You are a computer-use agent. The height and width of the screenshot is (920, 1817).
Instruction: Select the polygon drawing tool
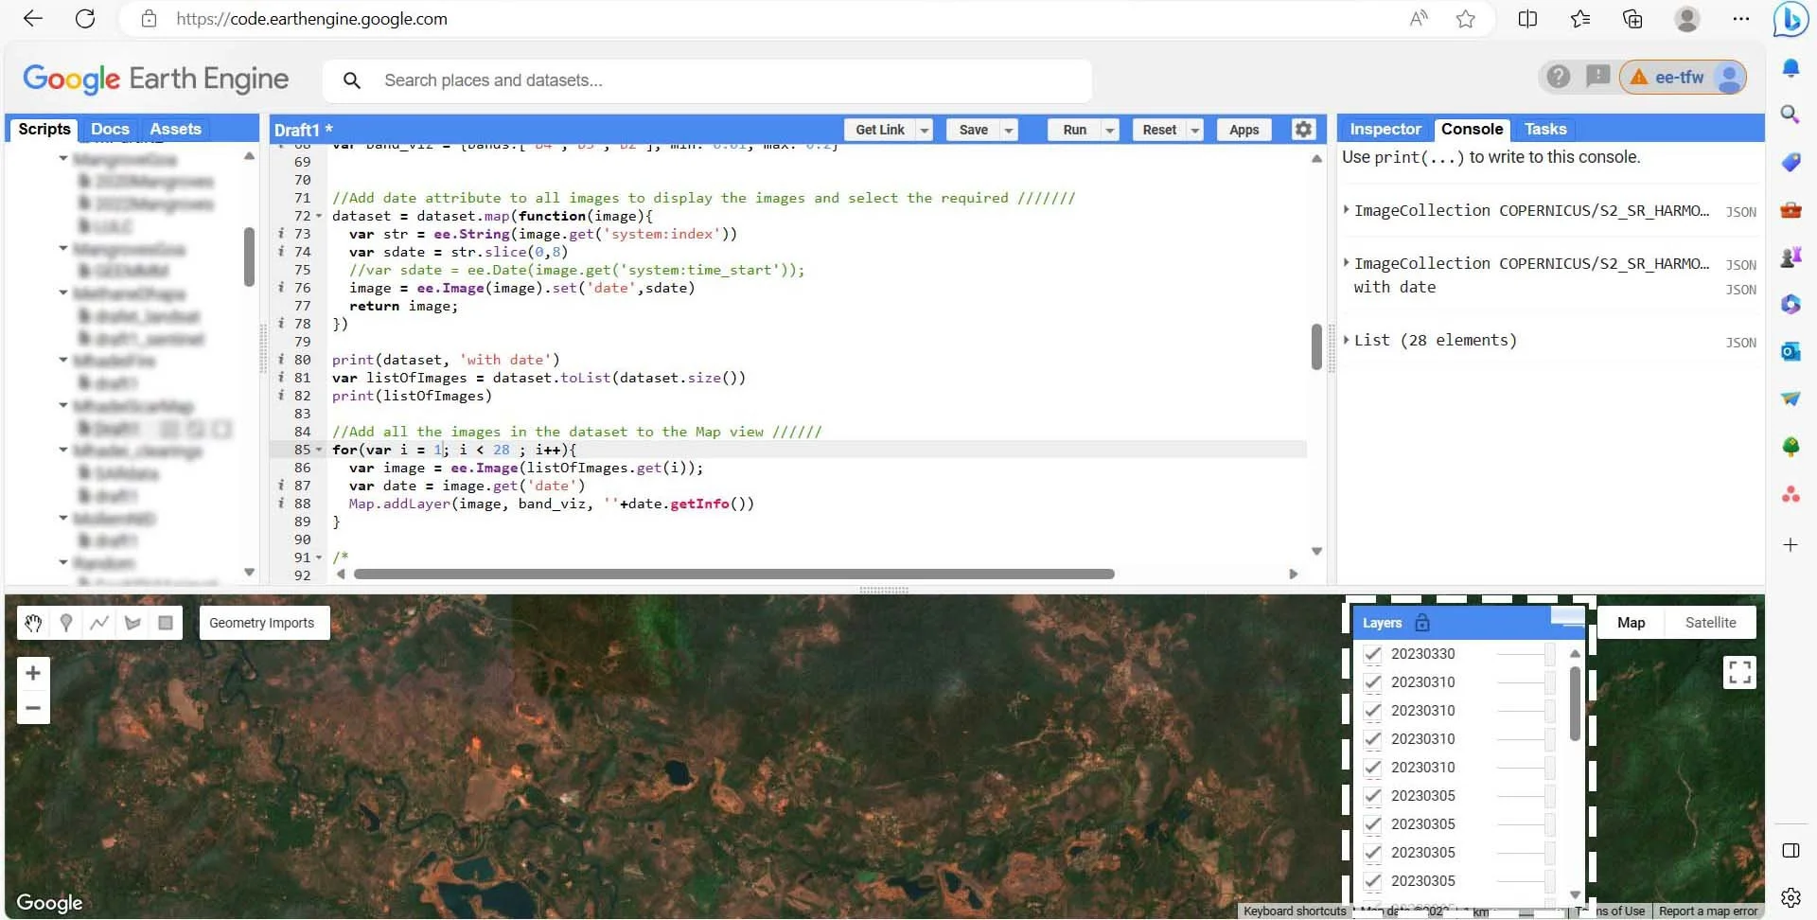(x=132, y=623)
